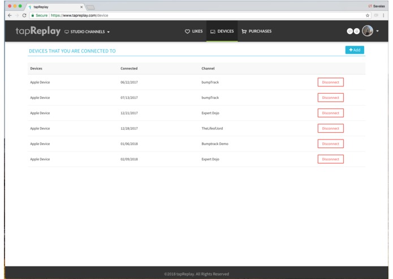
Task: Click the Devices That You Are Connected To heading
Action: pos(72,51)
